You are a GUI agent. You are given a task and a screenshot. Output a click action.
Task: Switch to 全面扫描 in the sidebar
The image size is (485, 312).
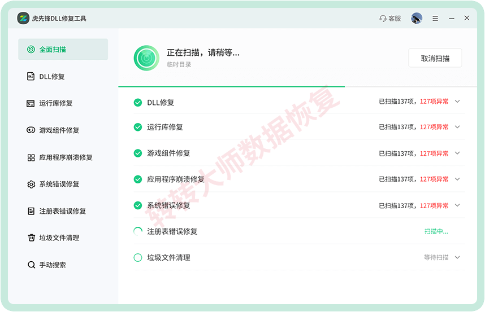[63, 50]
